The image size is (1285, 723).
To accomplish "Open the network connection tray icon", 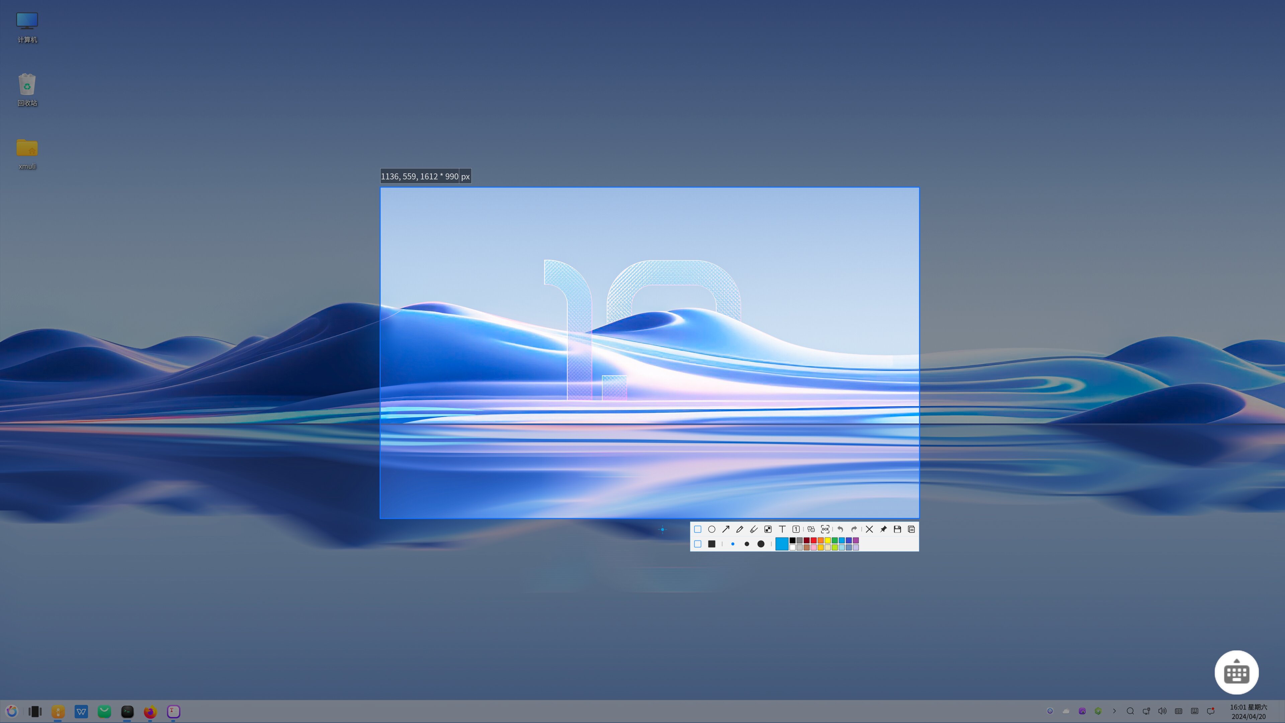I will (x=1146, y=712).
